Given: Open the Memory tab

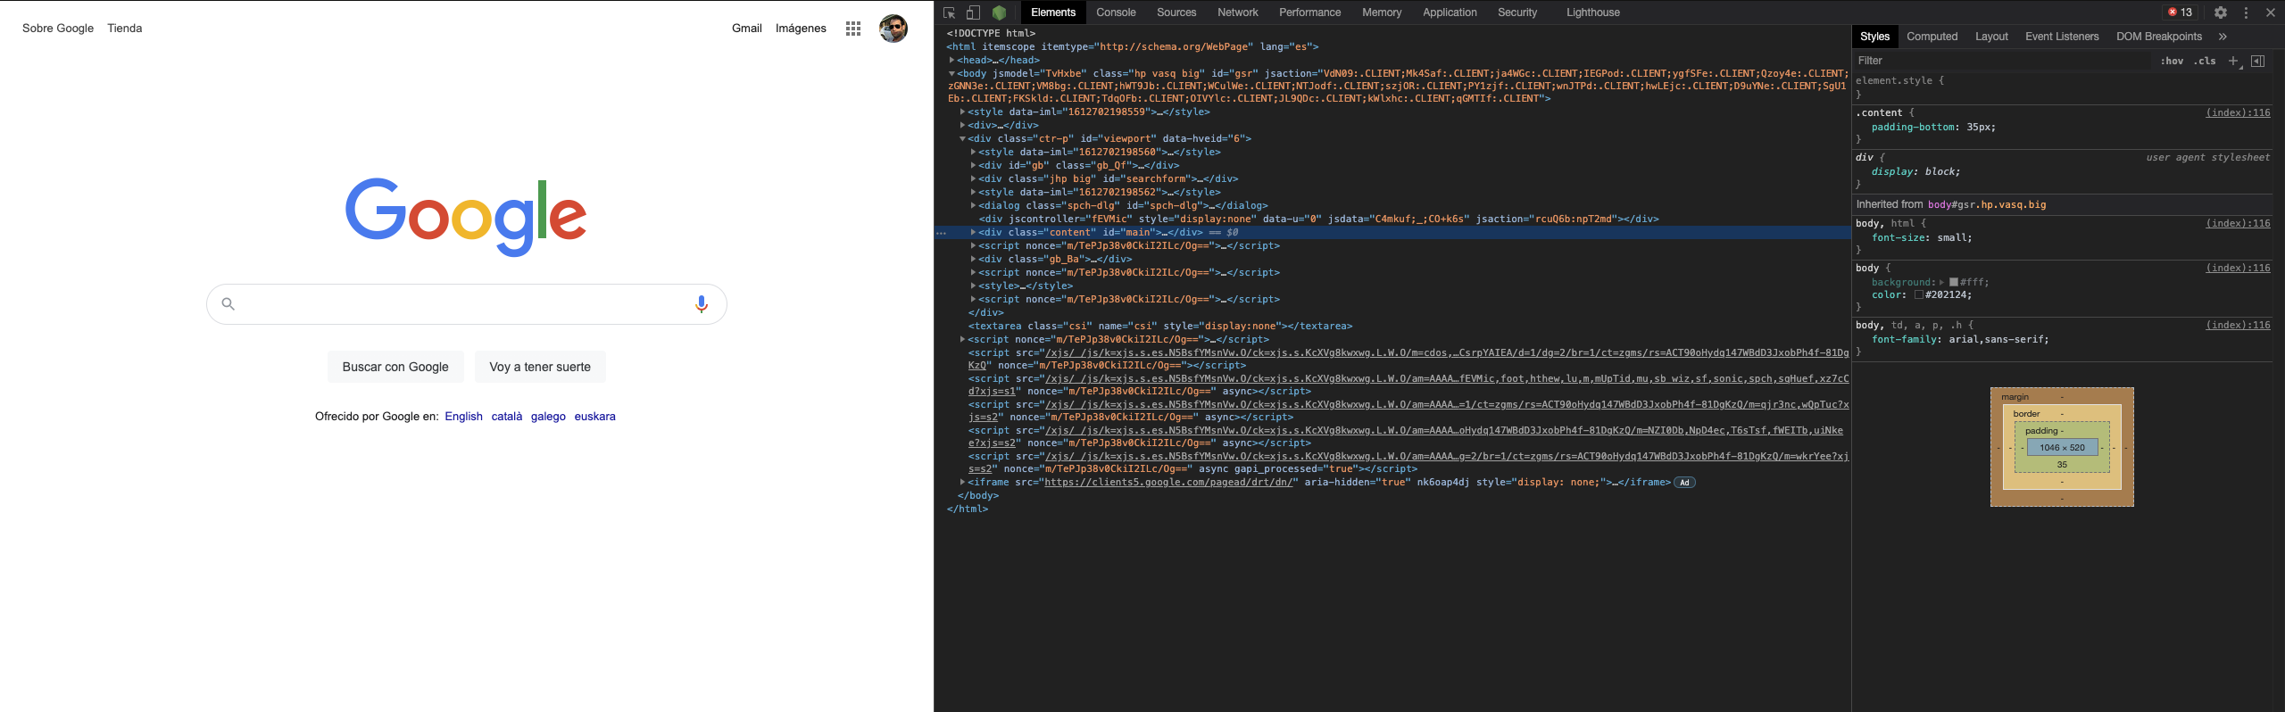Looking at the screenshot, I should pos(1382,12).
